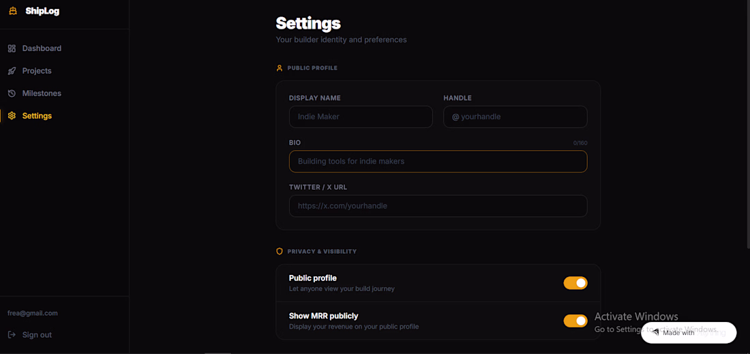Screen dimensions: 750x354
Task: Click the Sign out arrow icon
Action: click(12, 335)
